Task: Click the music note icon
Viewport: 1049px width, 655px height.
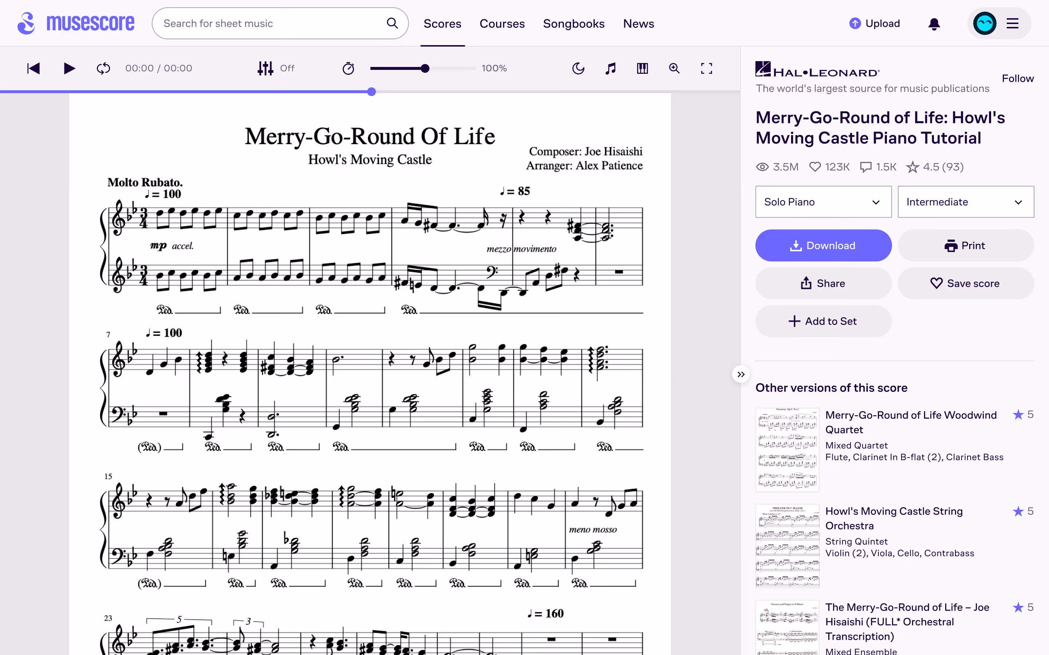Action: click(x=610, y=68)
